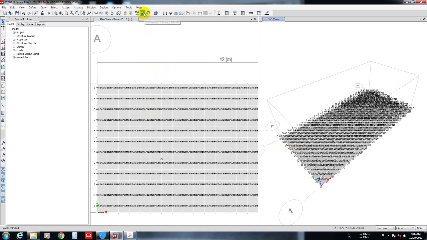Select the reshape object tool in left toolbar

pos(3,28)
